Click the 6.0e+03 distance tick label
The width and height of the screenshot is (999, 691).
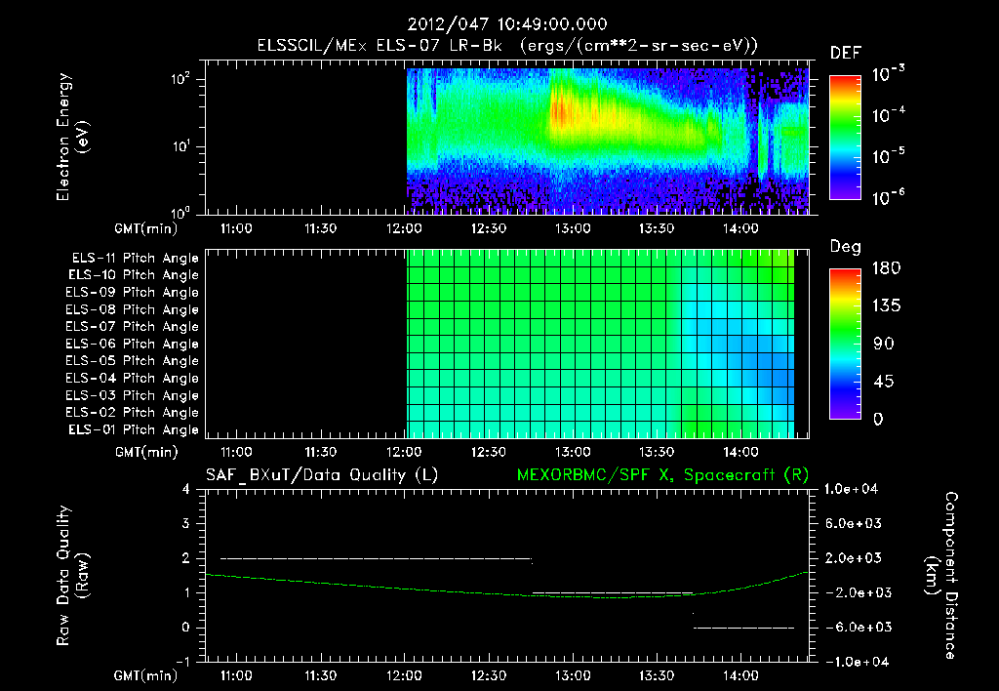point(853,523)
